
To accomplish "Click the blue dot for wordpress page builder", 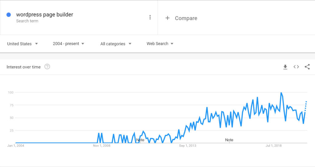I will pyautogui.click(x=9, y=15).
